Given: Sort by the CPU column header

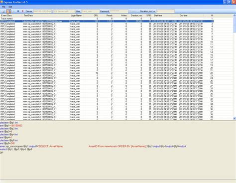Looking at the screenshot, I should click(91, 15).
